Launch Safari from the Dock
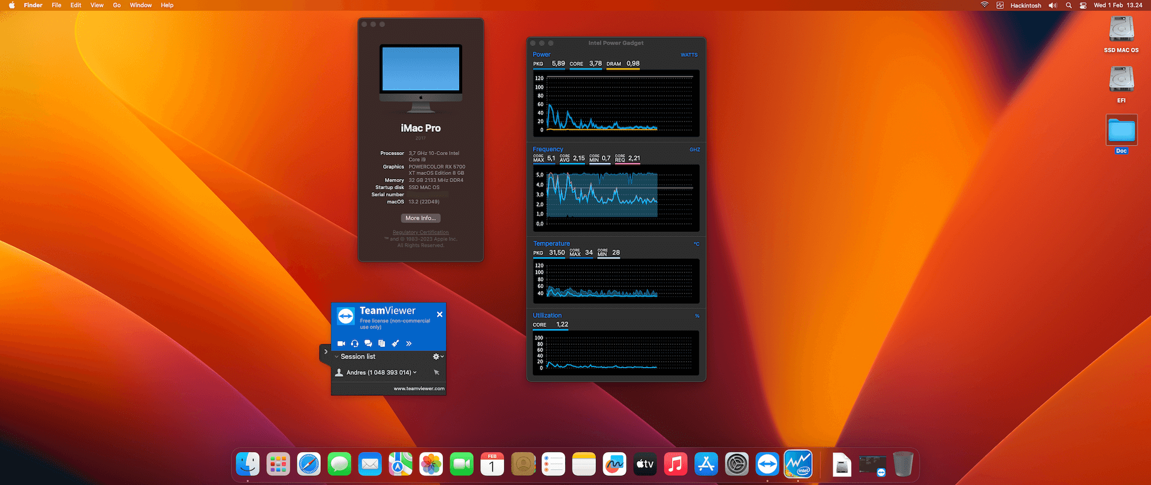 [x=309, y=464]
